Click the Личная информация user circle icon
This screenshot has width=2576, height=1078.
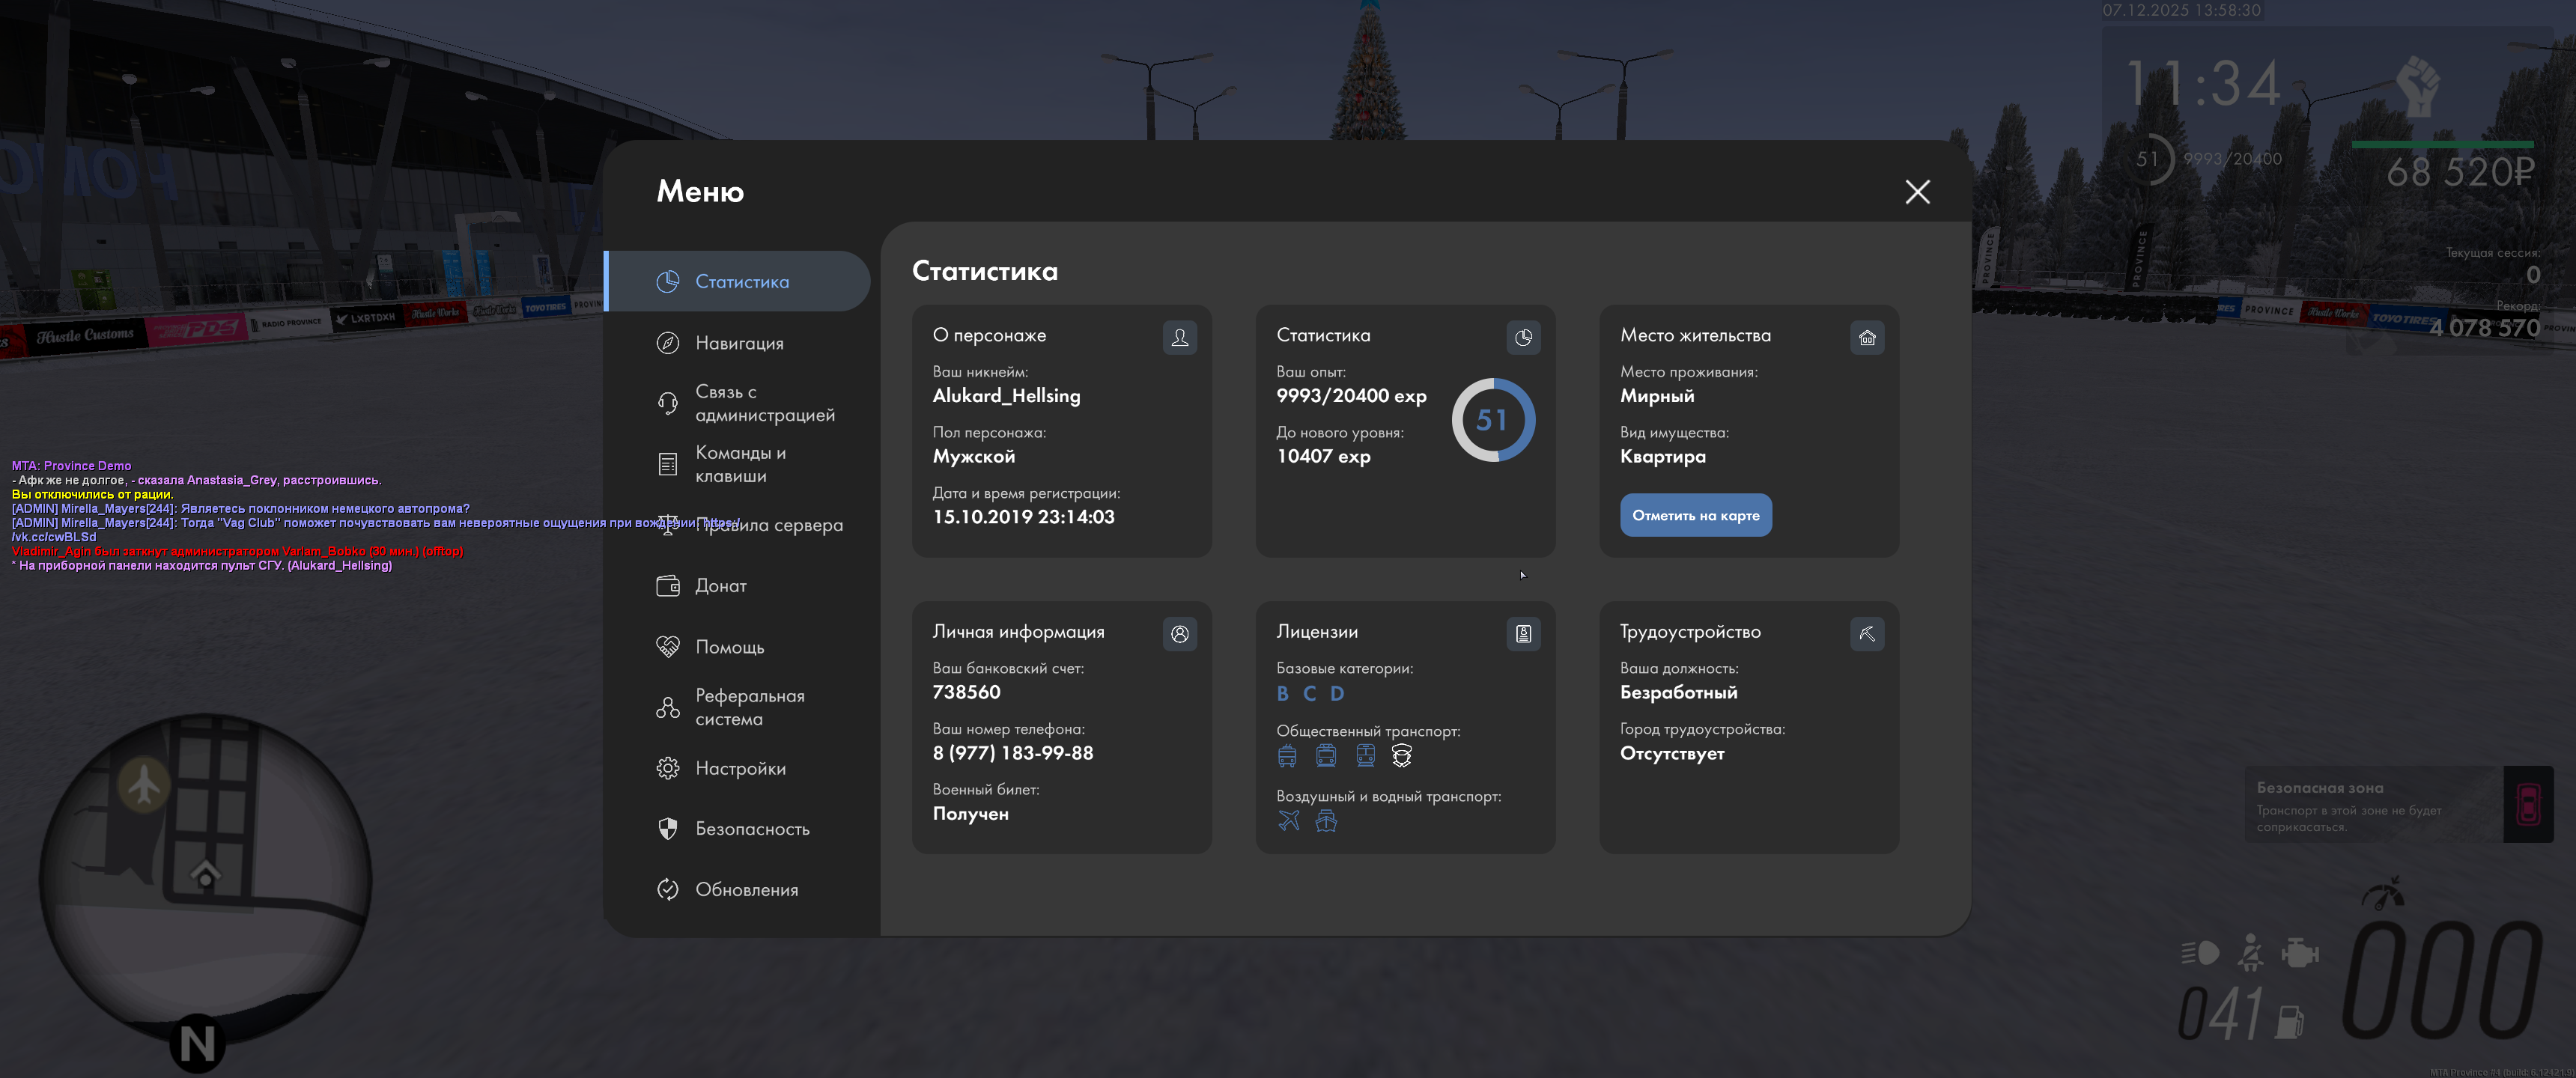tap(1179, 634)
